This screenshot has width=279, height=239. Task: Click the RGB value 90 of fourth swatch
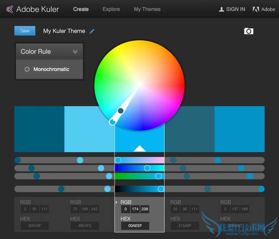coord(185,209)
